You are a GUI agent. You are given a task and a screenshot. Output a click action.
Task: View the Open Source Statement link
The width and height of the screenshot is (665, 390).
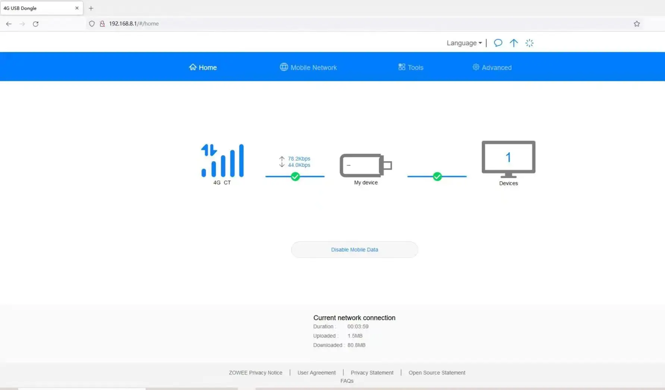tap(437, 372)
